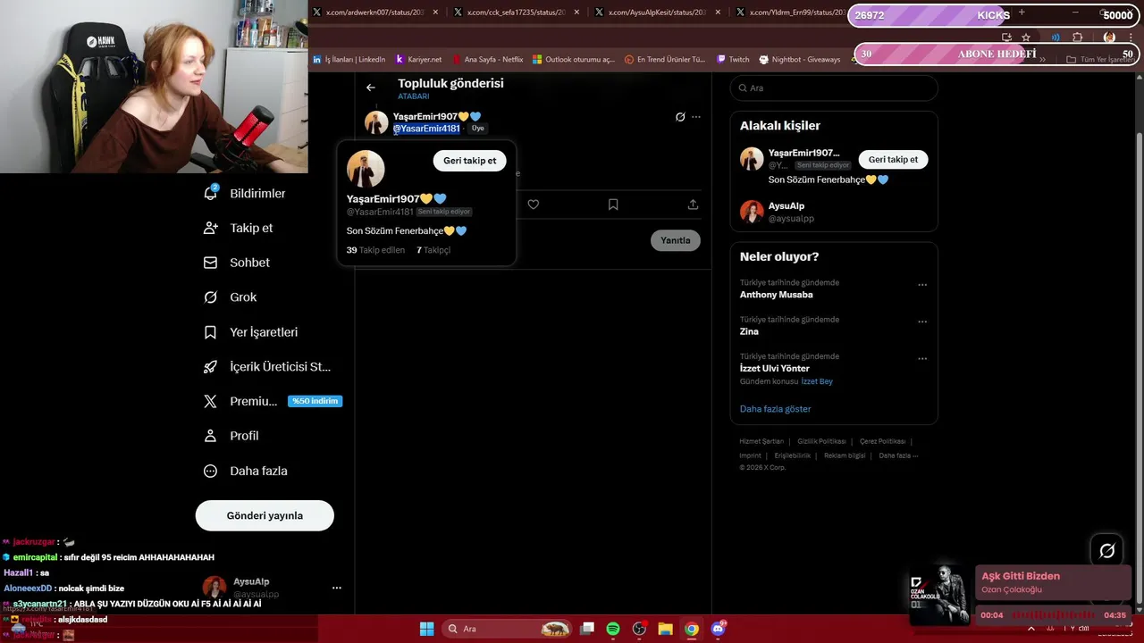
Task: Share the post via share icon
Action: click(693, 205)
